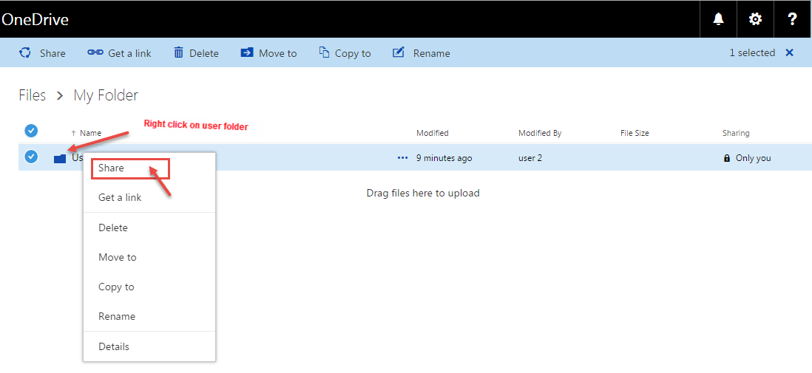812x373 pixels.
Task: Click the Copy to toolbar label
Action: [x=353, y=53]
